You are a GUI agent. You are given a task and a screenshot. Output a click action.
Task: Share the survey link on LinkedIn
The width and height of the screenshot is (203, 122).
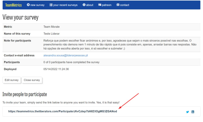pyautogui.click(x=193, y=112)
